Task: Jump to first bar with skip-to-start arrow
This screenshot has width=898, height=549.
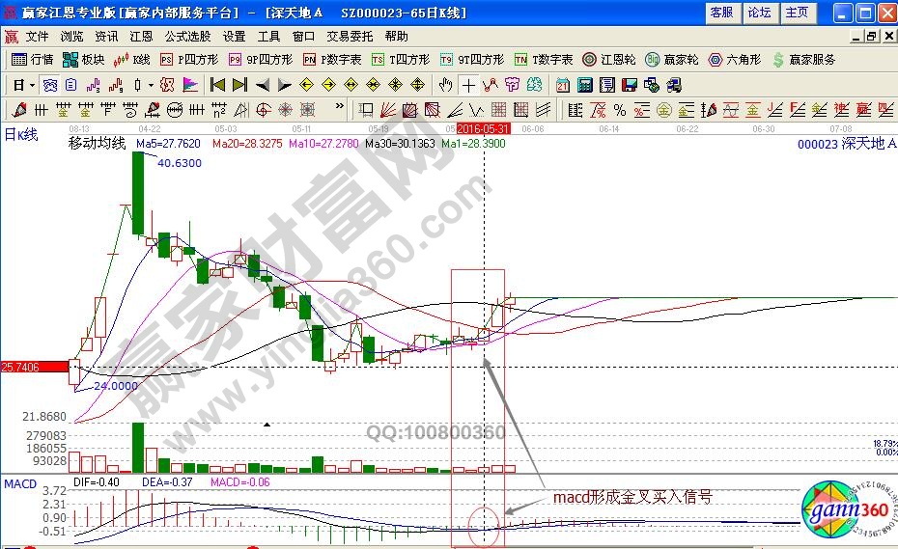Action: click(x=217, y=85)
